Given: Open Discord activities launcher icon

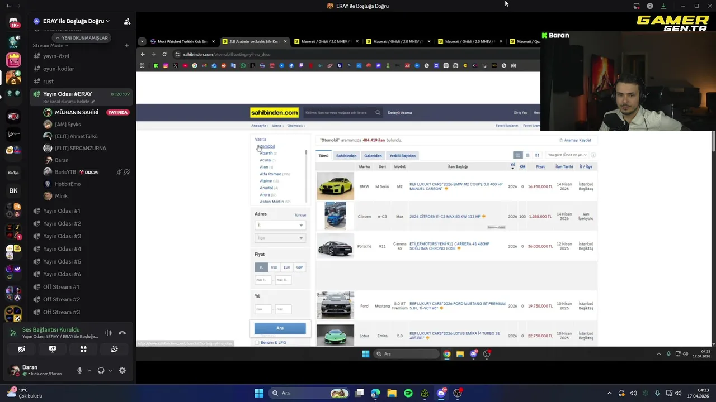Looking at the screenshot, I should pos(83,350).
